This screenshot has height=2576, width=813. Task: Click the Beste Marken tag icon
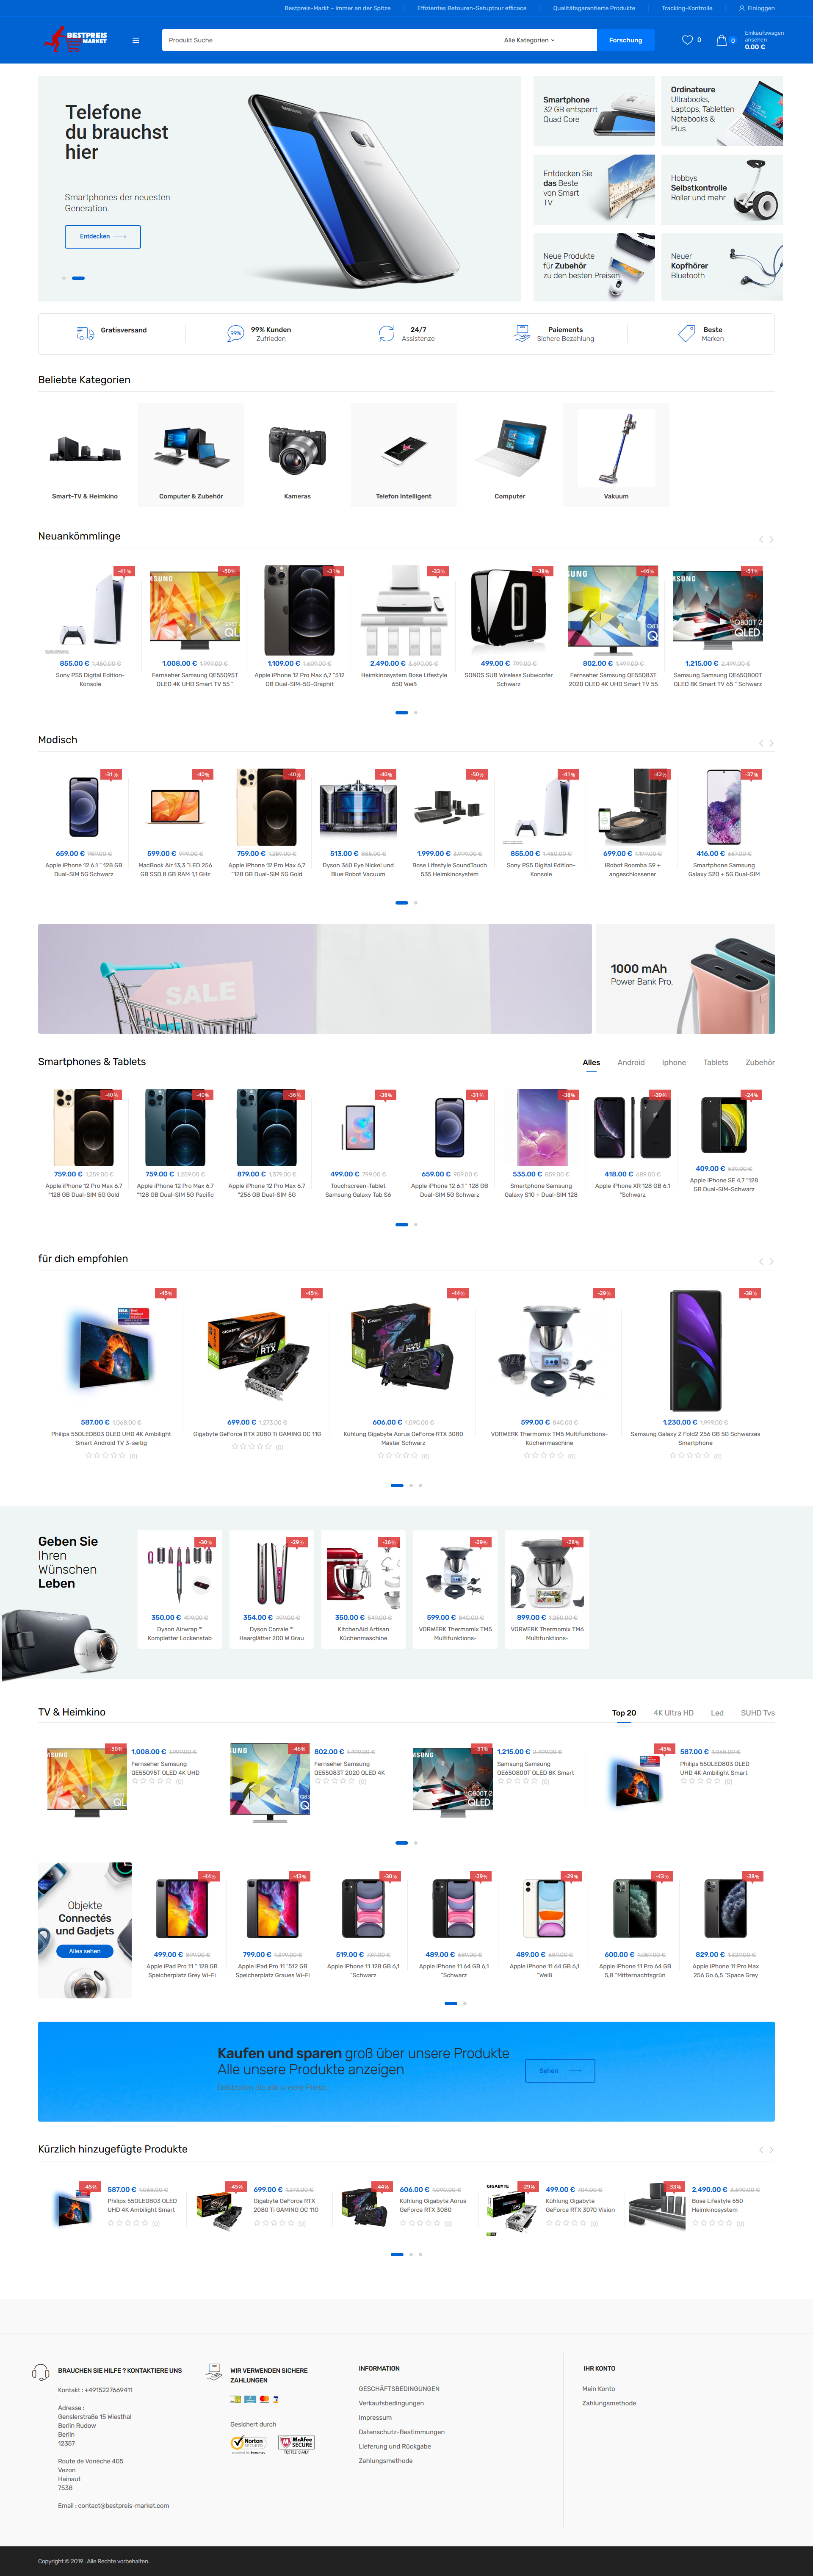(686, 333)
